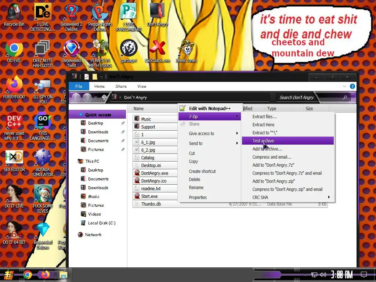Click the Explorer help question mark icon

tap(352, 86)
